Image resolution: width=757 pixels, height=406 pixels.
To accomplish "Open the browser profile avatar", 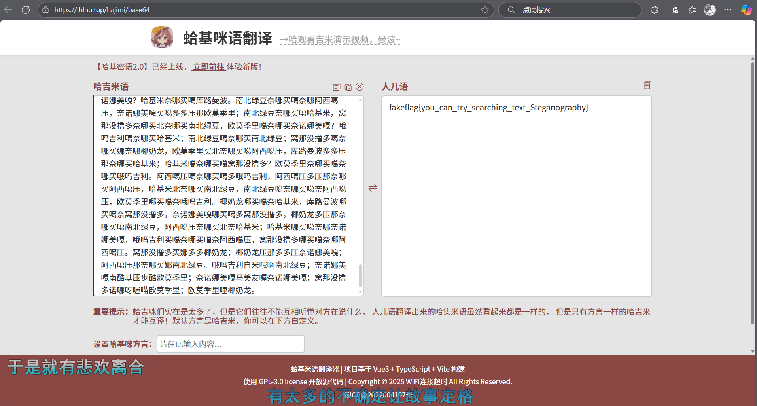I will coord(710,10).
